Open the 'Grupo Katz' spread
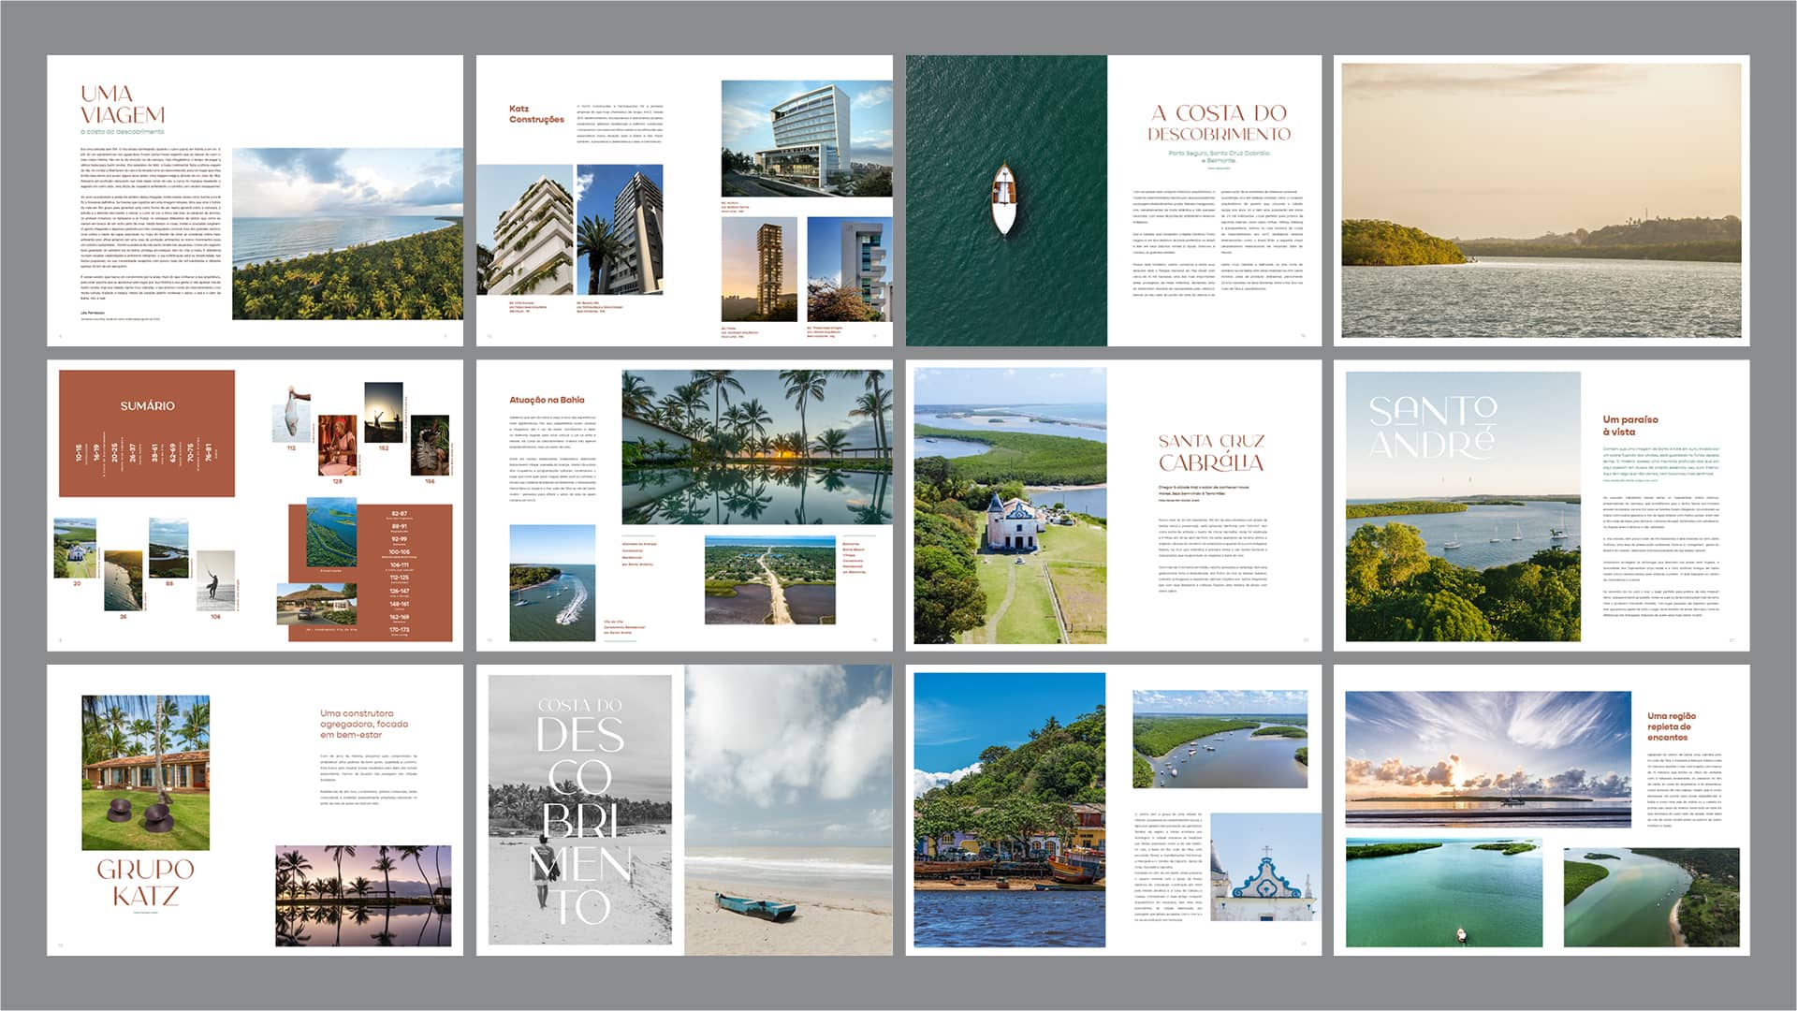Screen dimensions: 1797x1011 click(x=255, y=811)
